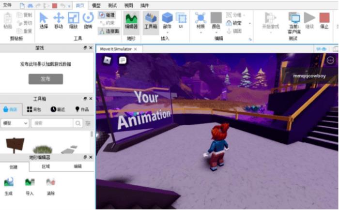Switch to the 编辑 (Edit) terrain tab
Screen dimensions: 339x210
pyautogui.click(x=77, y=166)
